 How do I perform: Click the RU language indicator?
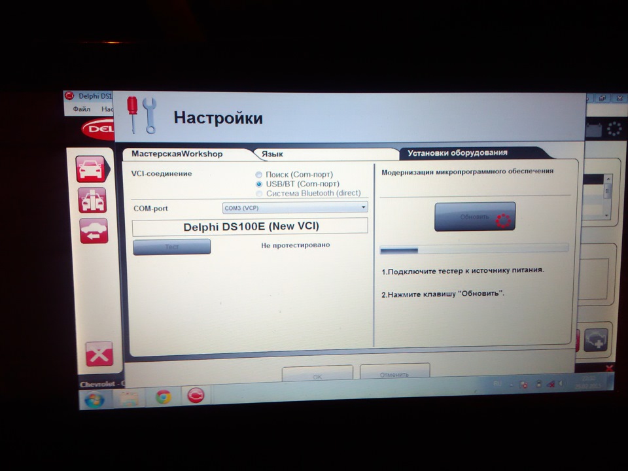pyautogui.click(x=497, y=384)
